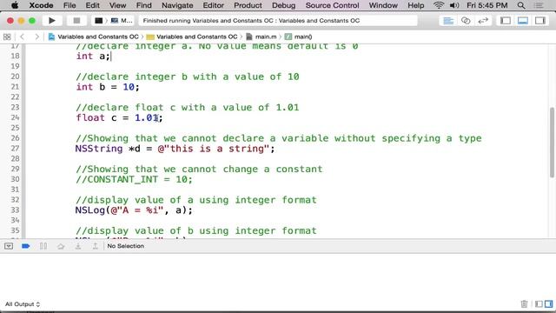Open the Source Control menu

point(332,5)
